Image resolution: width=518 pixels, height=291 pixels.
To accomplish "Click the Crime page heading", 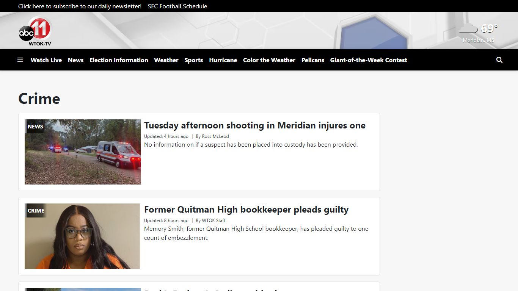I will [x=39, y=99].
